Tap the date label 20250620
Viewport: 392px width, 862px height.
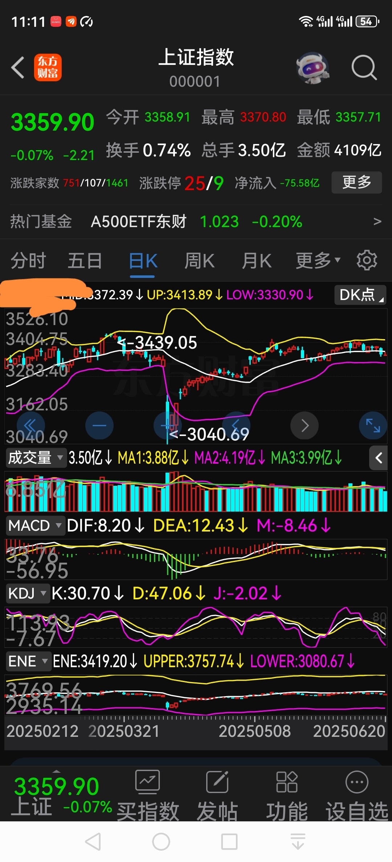[349, 731]
